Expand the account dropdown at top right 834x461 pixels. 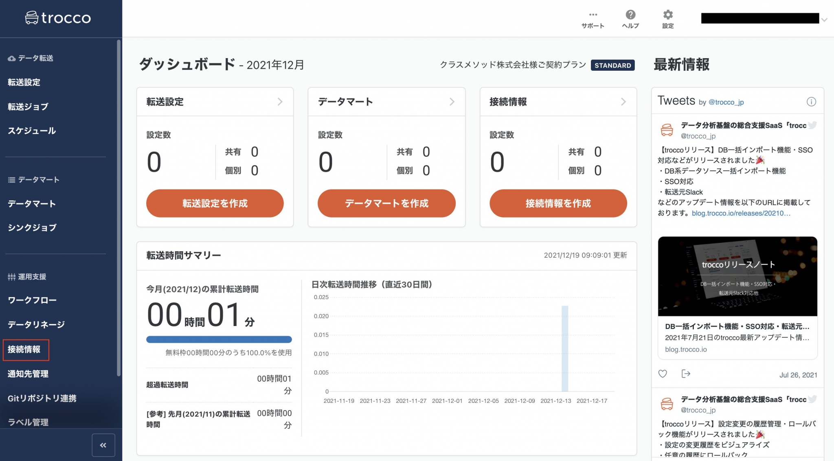pyautogui.click(x=825, y=19)
